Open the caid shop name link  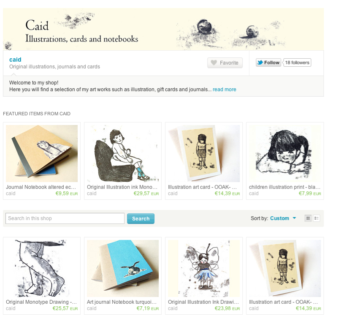(x=15, y=60)
